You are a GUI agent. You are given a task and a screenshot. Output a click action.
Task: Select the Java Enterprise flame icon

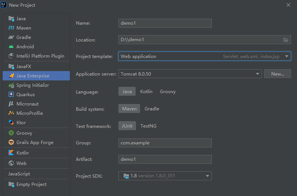tap(11, 76)
